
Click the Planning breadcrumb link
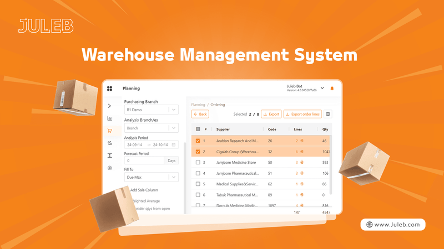click(x=198, y=104)
